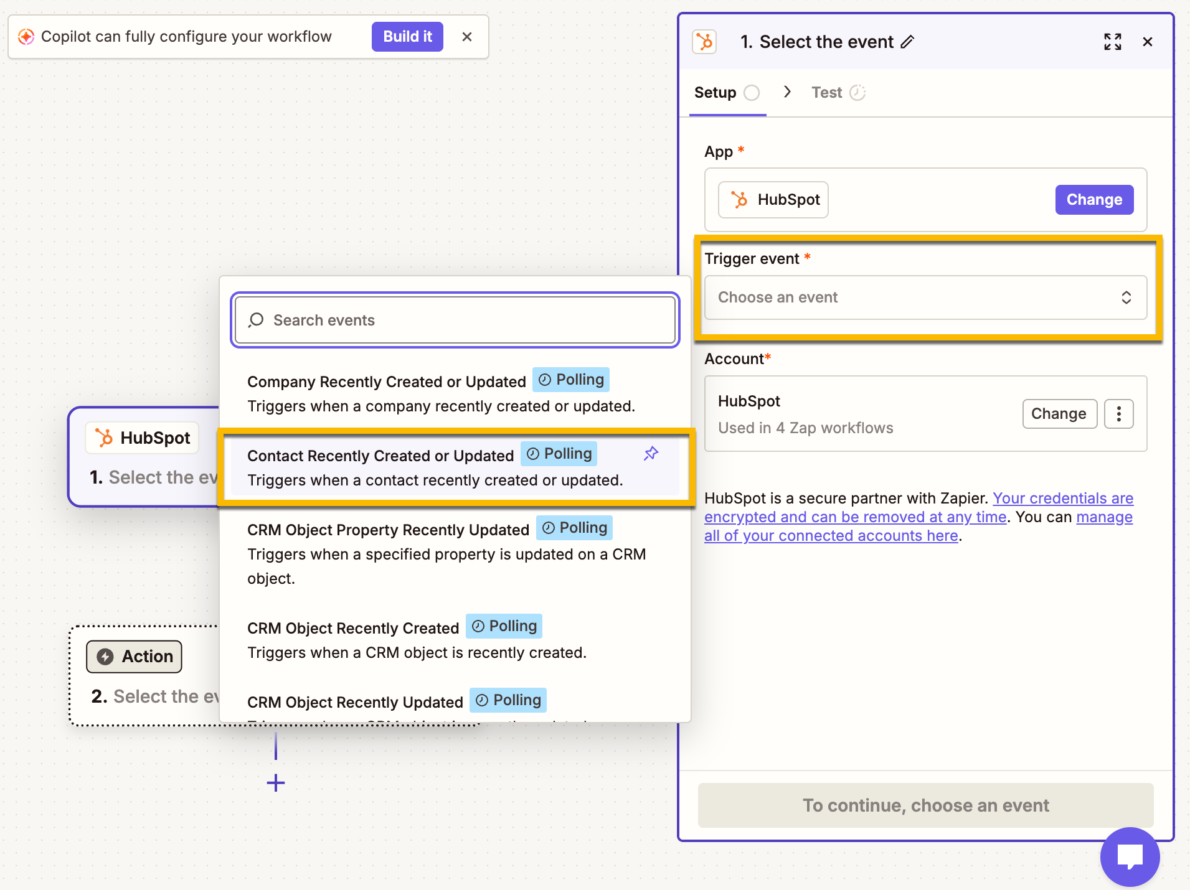The image size is (1190, 890).
Task: Select CRM Object Recently Updated event
Action: (455, 703)
